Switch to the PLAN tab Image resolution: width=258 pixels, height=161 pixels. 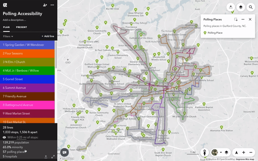(6, 27)
